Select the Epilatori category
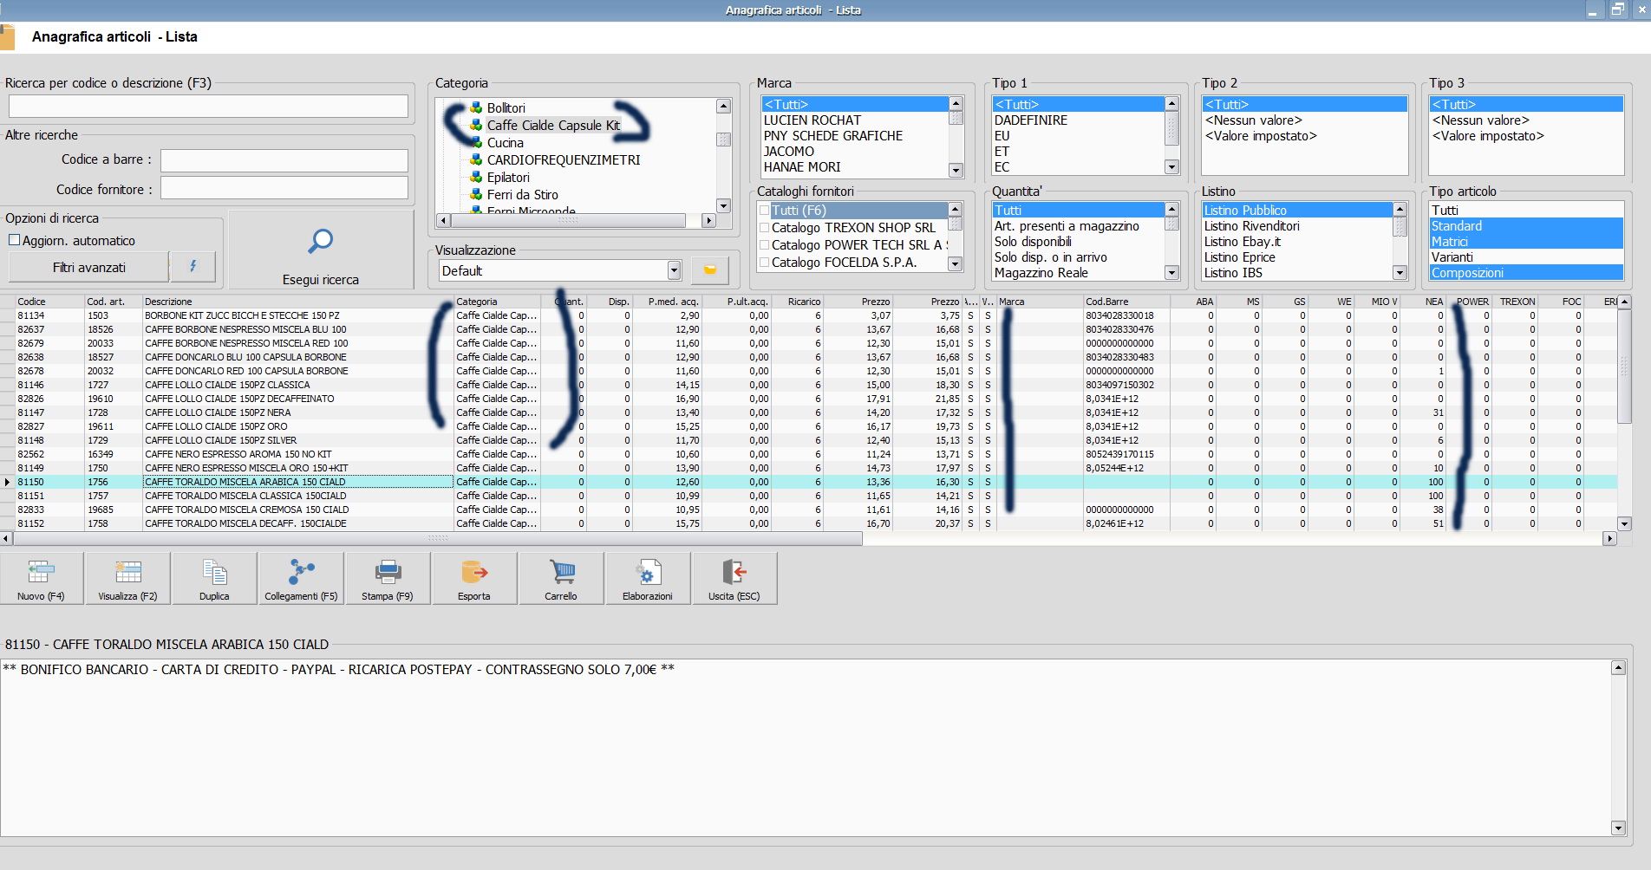This screenshot has height=870, width=1651. click(x=508, y=178)
